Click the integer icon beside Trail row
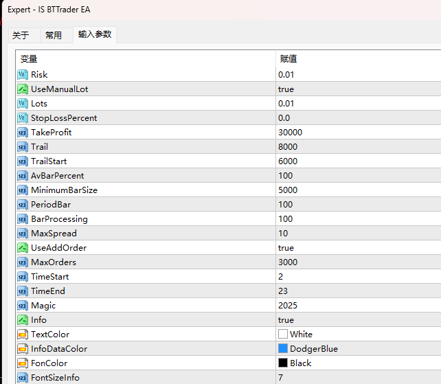Screen dimensions: 441x384 point(23,147)
